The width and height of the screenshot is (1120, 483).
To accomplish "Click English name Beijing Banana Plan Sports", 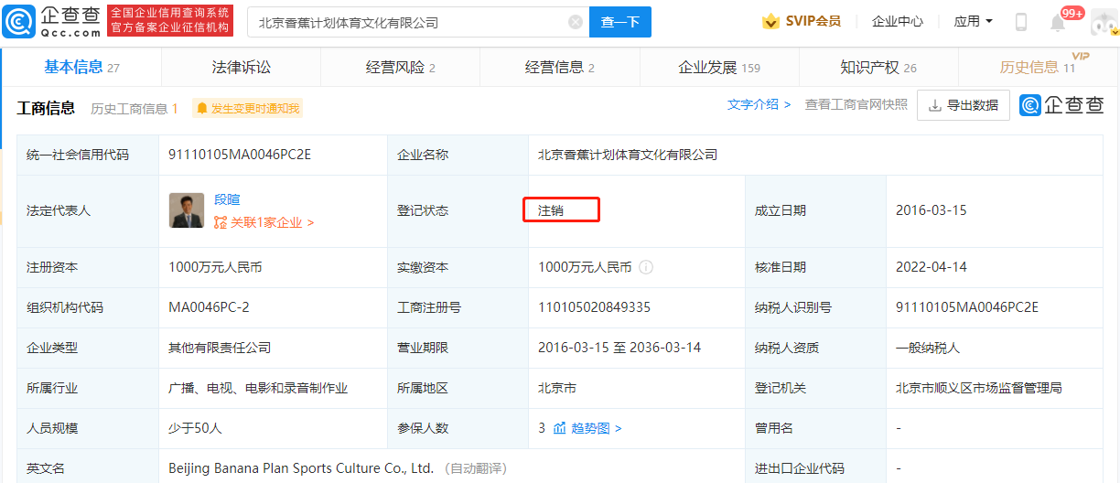I will click(x=301, y=468).
